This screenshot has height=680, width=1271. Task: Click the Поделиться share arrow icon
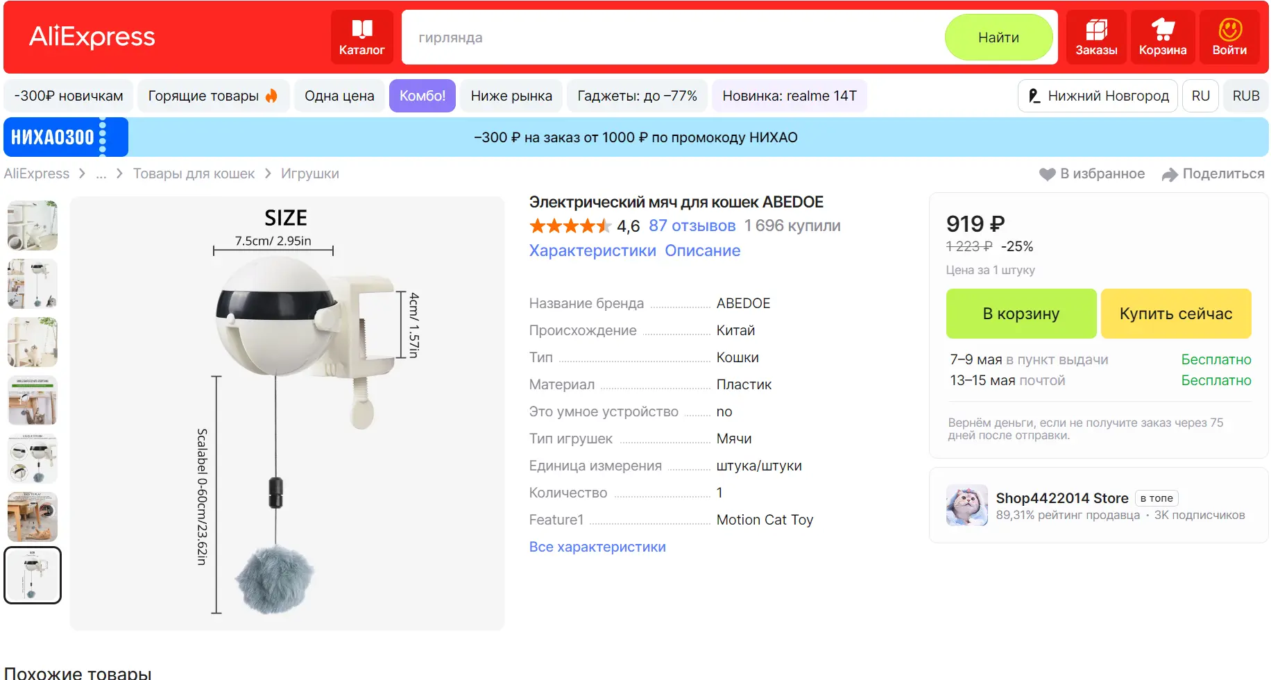pos(1170,174)
